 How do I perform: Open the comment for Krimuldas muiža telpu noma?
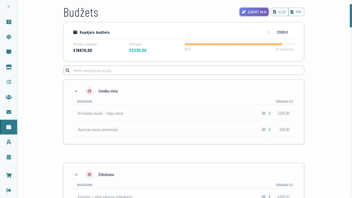[x=264, y=114]
